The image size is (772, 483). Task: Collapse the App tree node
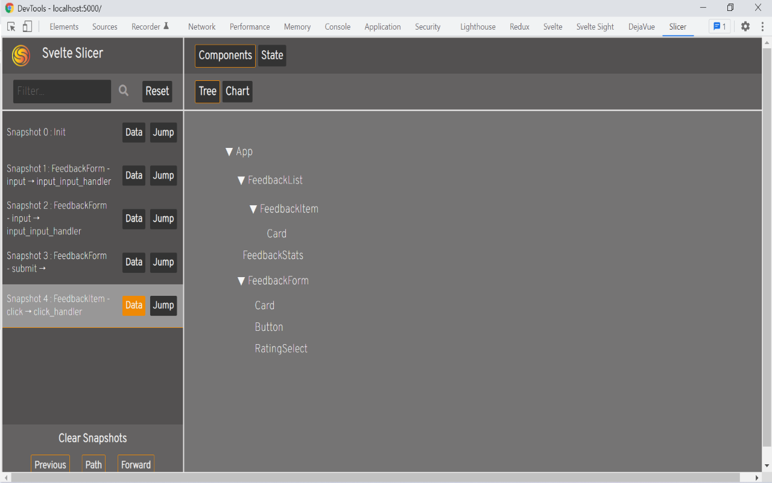[x=229, y=152]
